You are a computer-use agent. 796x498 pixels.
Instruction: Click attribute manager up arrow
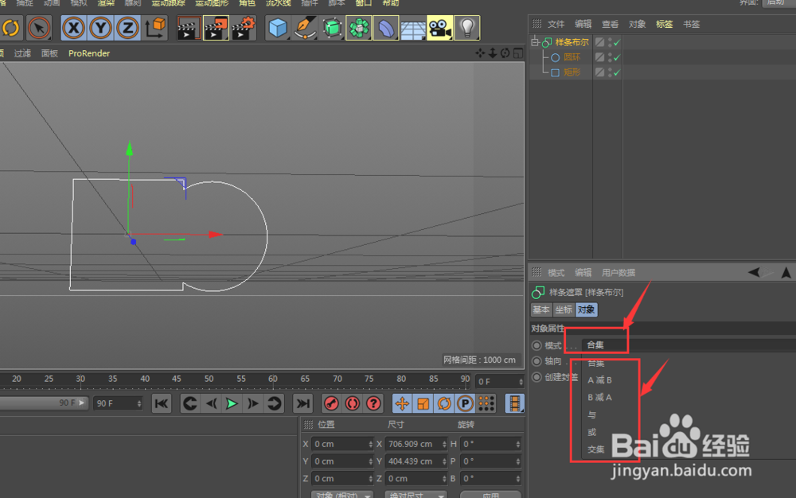coord(786,272)
